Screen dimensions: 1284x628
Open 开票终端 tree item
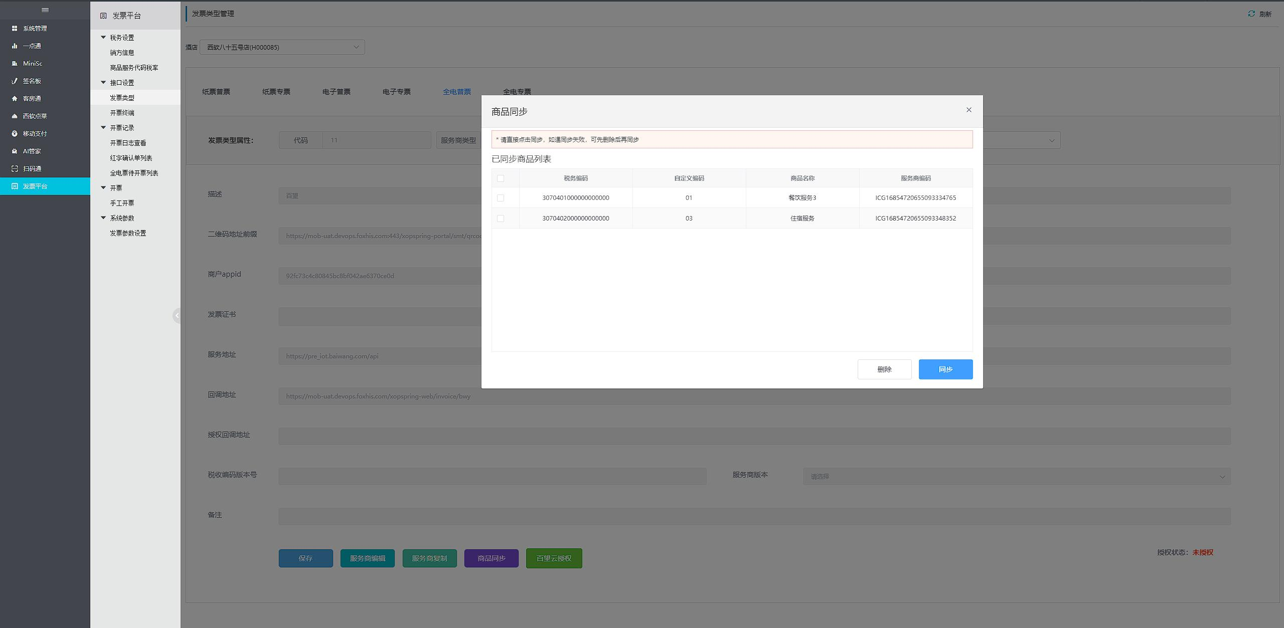point(122,113)
